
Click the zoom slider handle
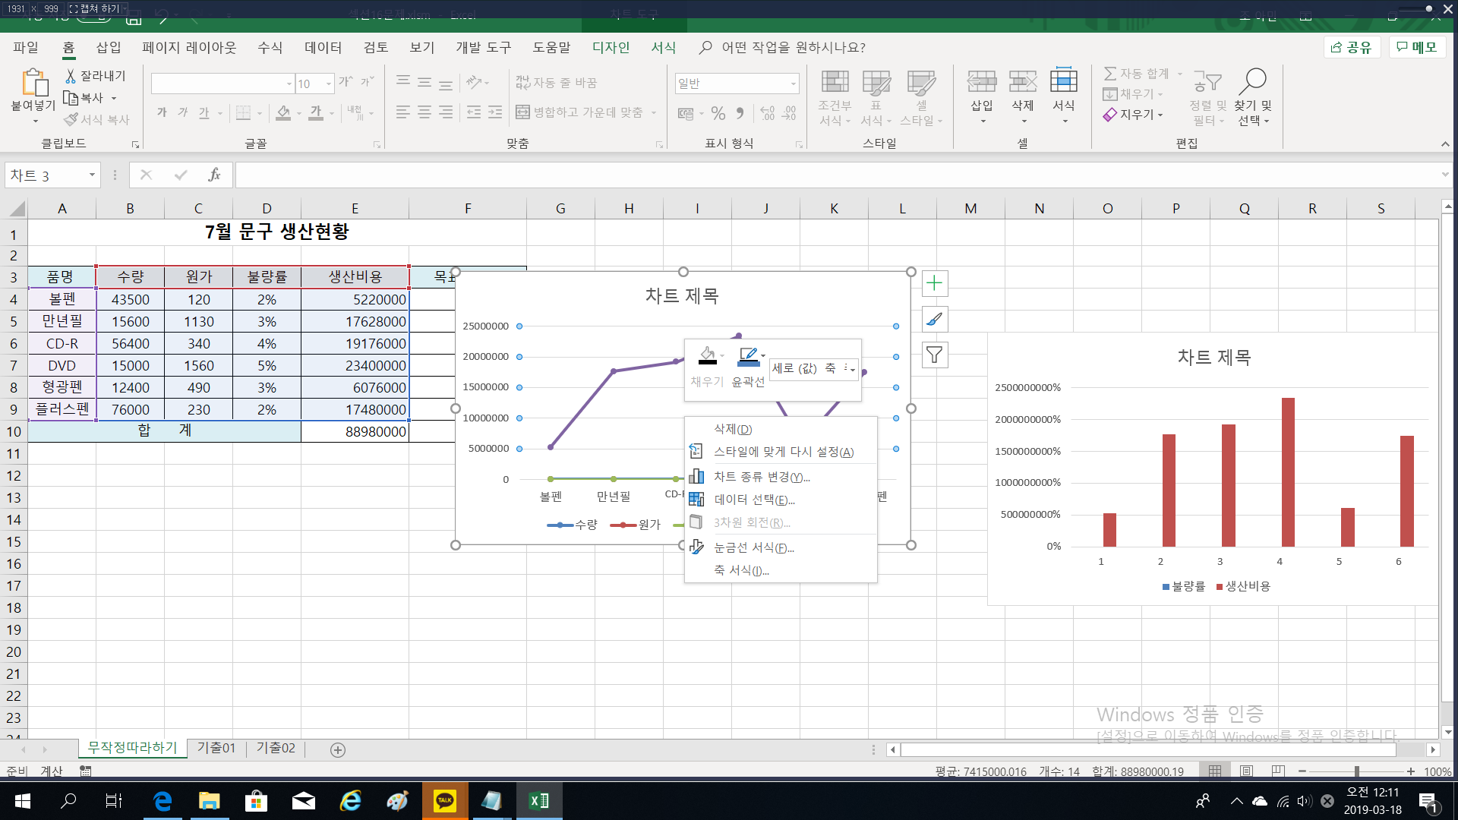[x=1356, y=771]
